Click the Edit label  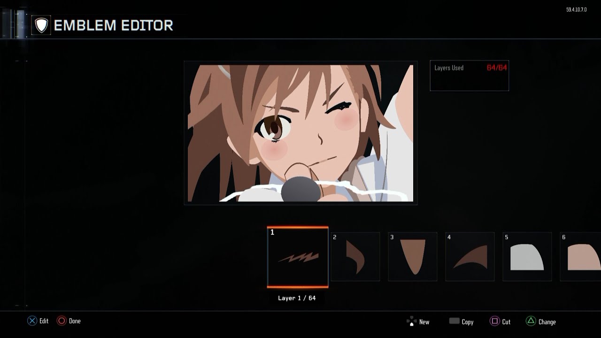click(44, 321)
